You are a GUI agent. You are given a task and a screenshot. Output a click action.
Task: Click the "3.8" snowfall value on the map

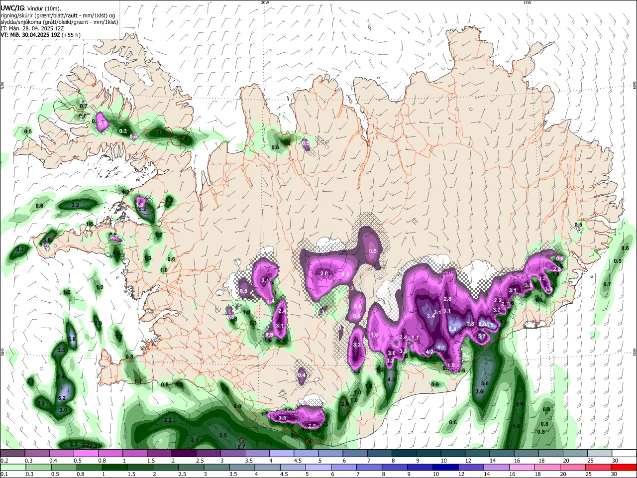pos(470,324)
